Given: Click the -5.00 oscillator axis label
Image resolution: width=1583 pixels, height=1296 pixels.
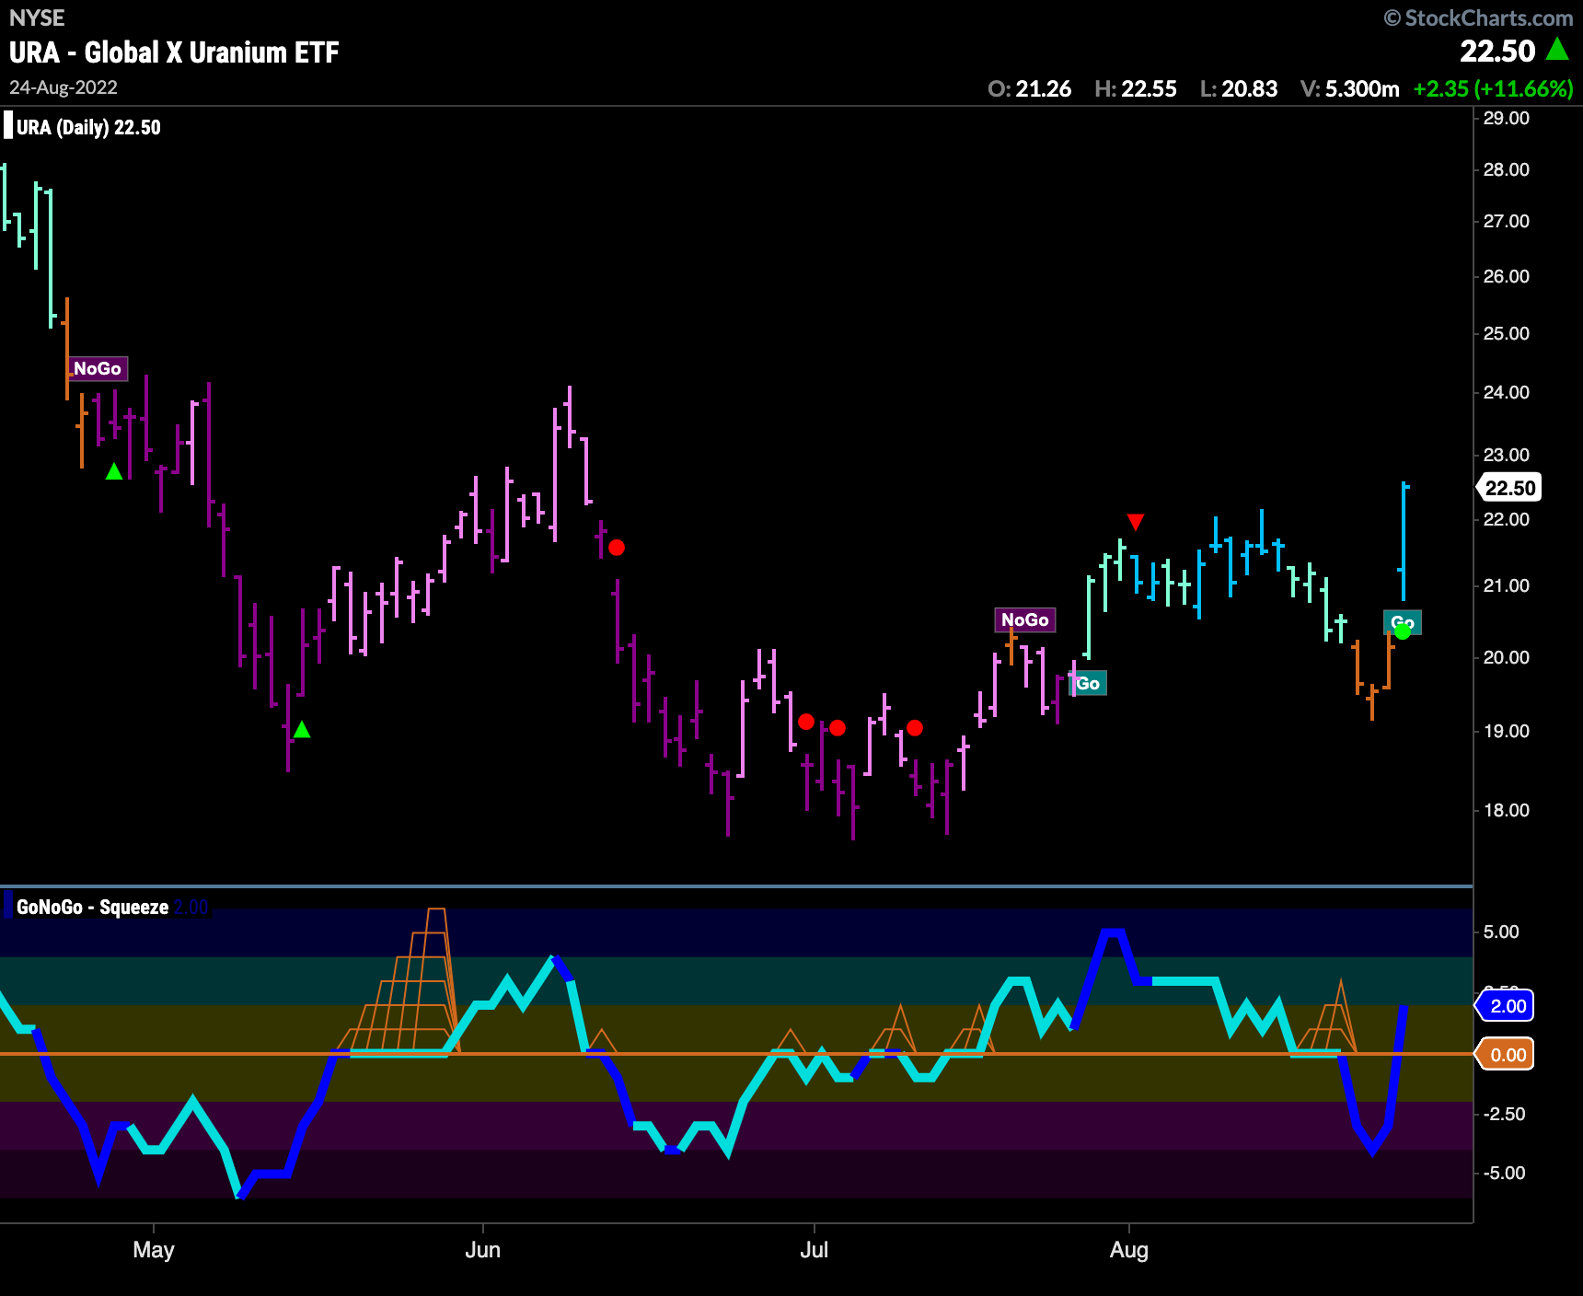Looking at the screenshot, I should click(1504, 1173).
